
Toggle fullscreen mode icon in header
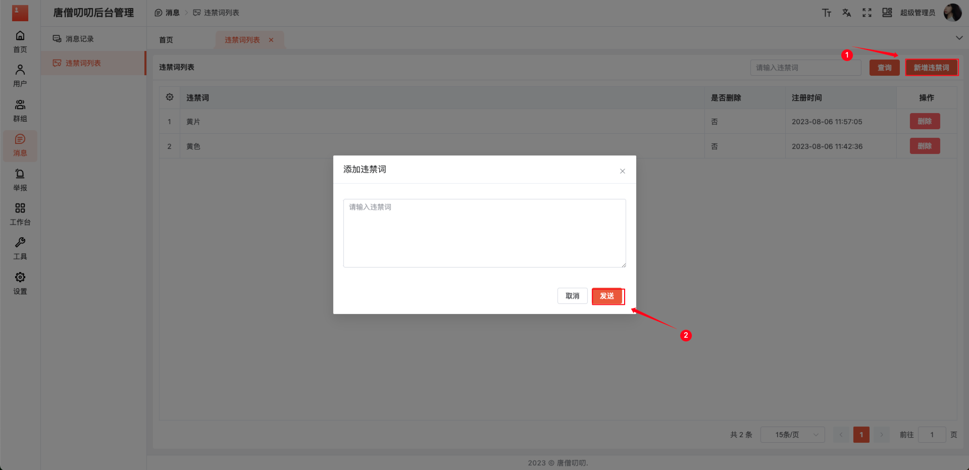point(867,13)
